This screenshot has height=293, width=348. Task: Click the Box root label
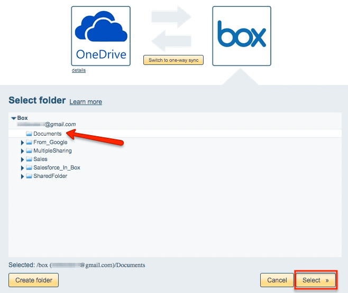coord(22,118)
